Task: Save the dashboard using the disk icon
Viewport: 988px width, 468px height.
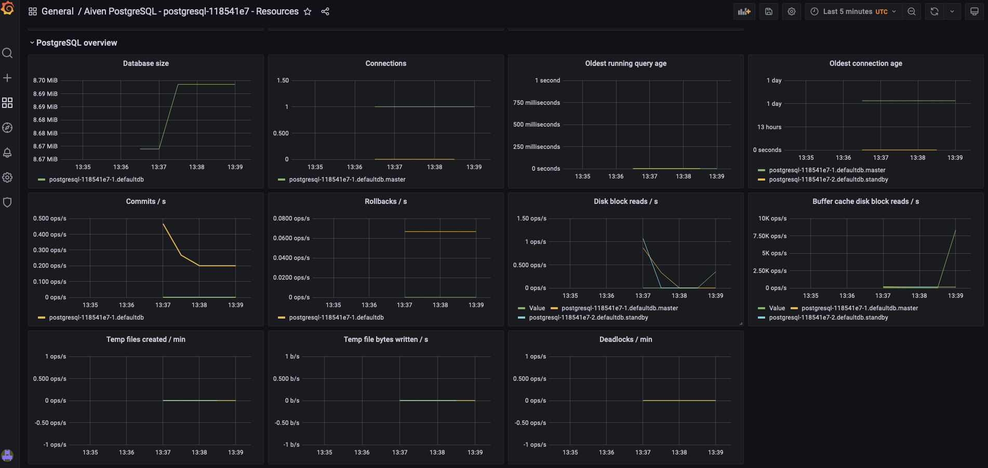Action: click(x=768, y=11)
